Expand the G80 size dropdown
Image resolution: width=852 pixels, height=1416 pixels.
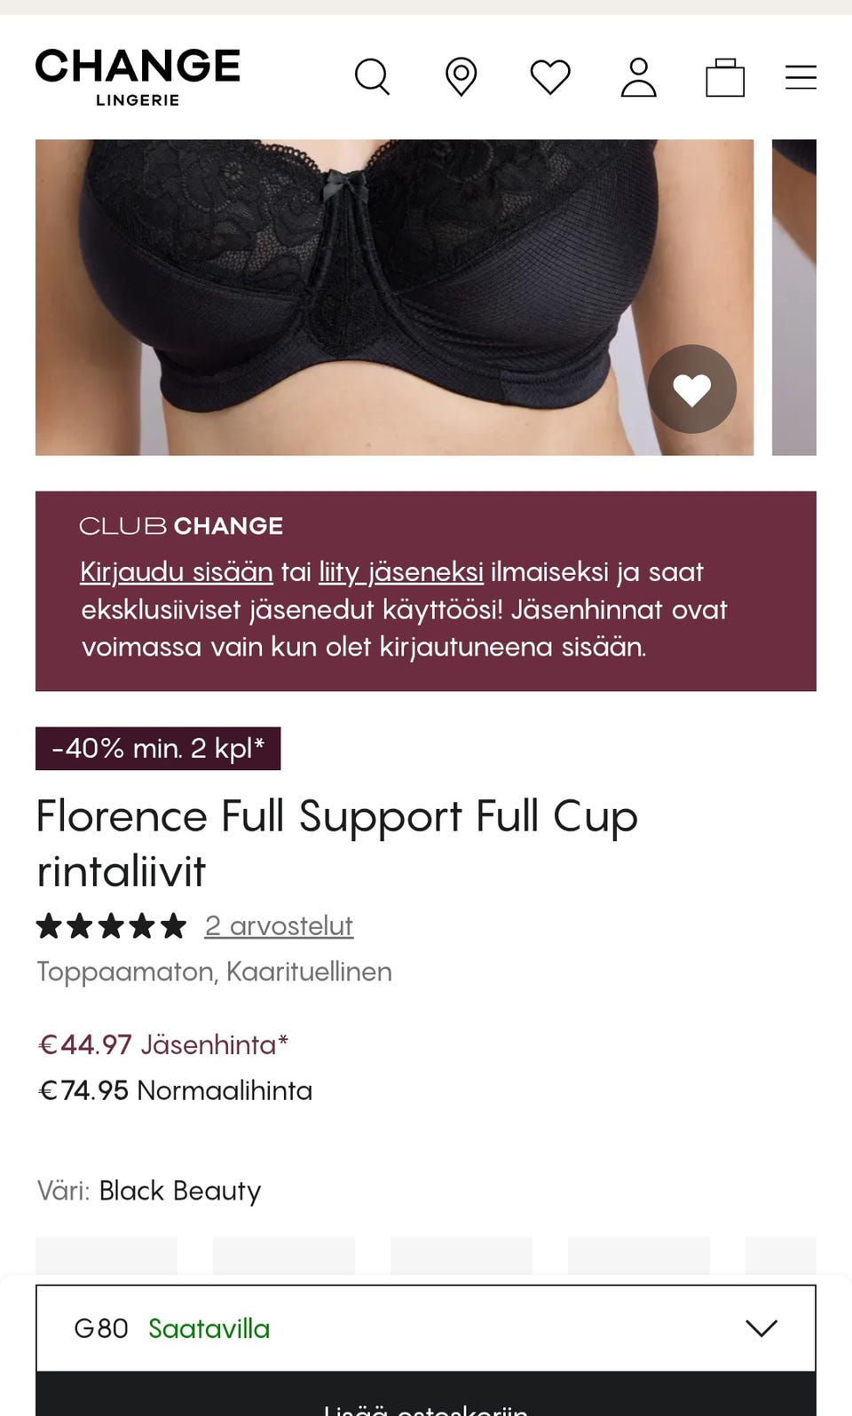(426, 1328)
